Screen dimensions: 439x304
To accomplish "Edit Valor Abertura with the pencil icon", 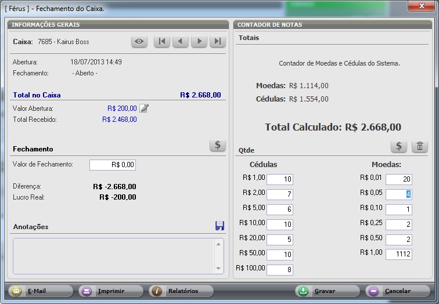I will [x=144, y=108].
